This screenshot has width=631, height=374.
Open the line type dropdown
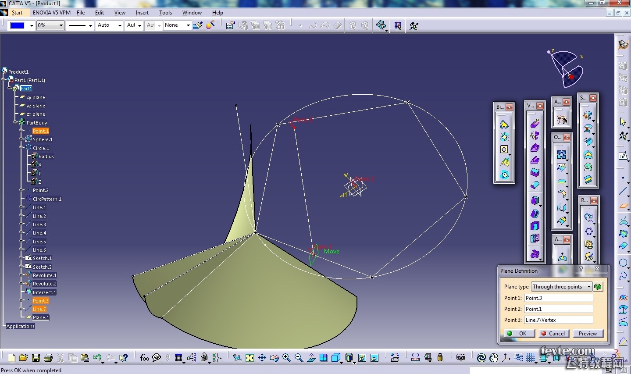click(x=90, y=25)
